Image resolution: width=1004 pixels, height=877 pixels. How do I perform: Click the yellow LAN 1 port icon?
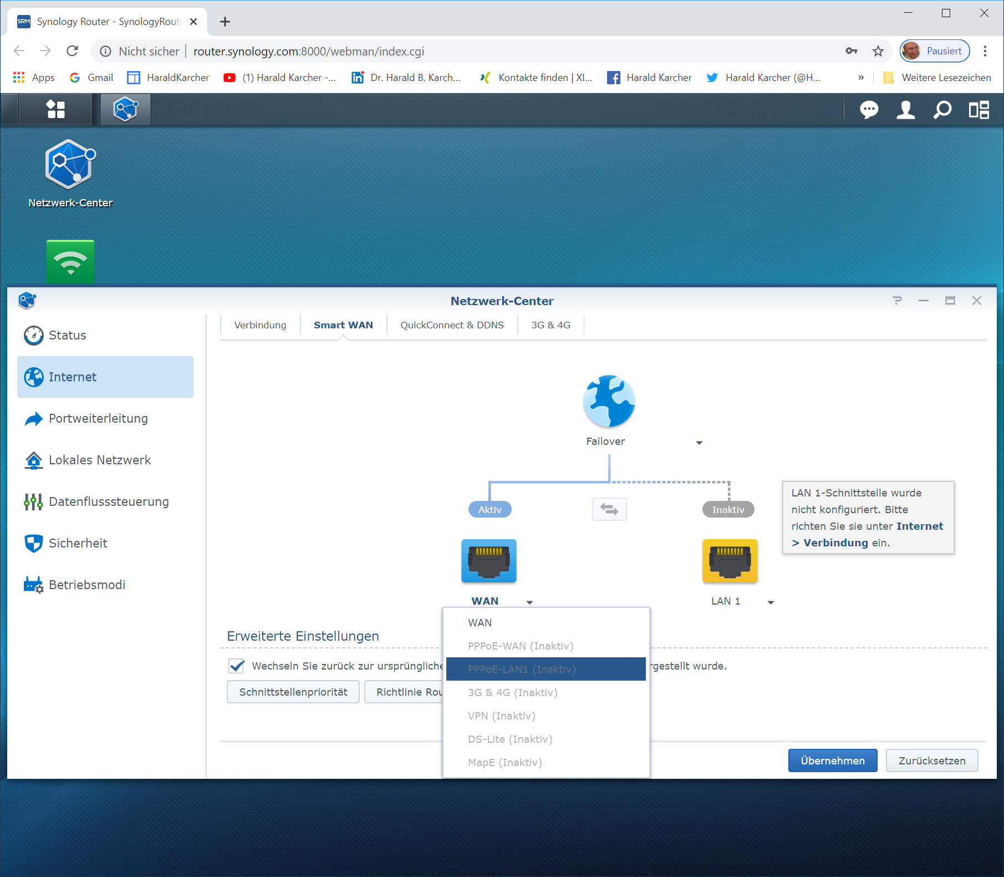click(730, 561)
